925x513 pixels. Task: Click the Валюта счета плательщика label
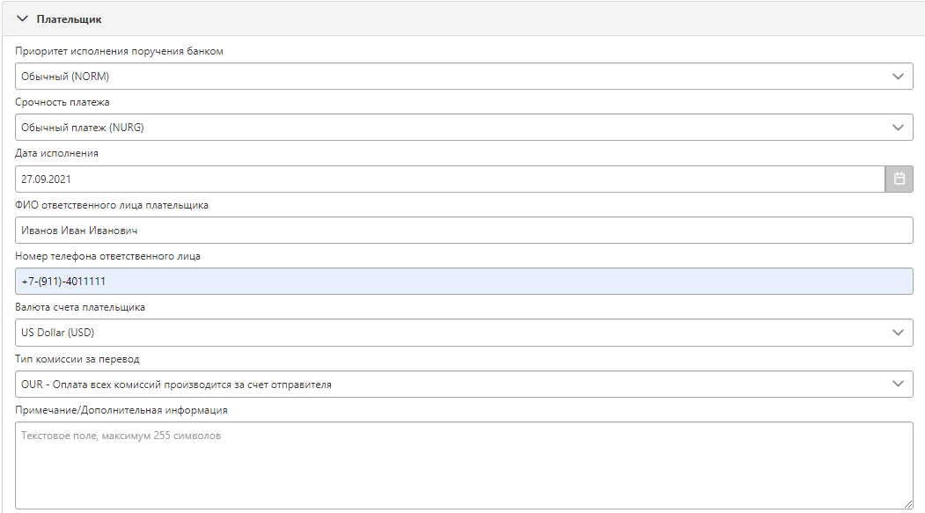click(x=80, y=307)
